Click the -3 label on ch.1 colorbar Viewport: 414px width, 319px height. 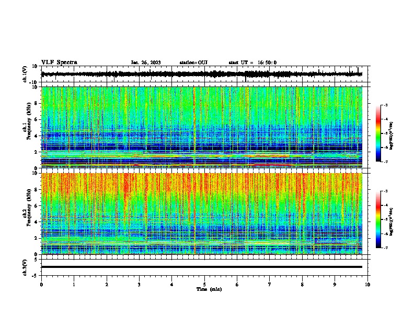(x=385, y=105)
